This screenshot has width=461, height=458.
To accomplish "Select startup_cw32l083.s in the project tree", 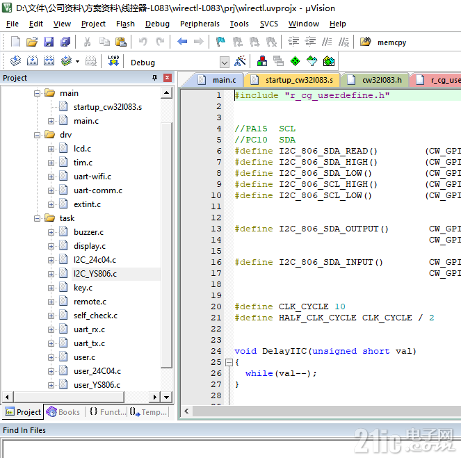I will click(108, 107).
